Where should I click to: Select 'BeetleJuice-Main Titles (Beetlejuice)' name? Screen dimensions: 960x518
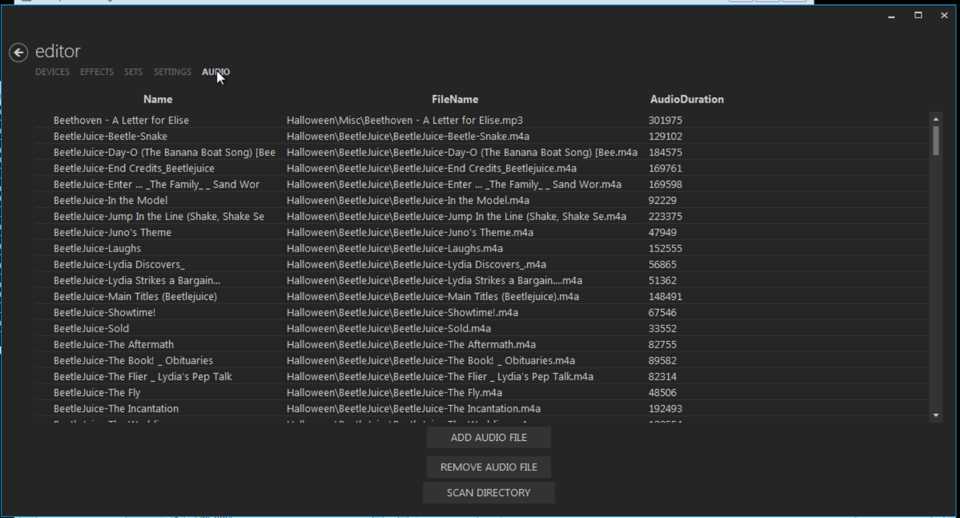[135, 297]
